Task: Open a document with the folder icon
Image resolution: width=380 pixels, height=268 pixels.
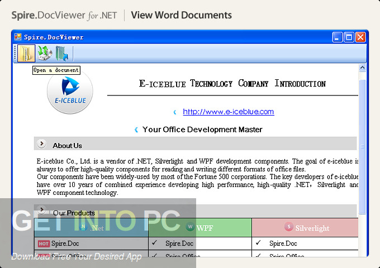Action: pyautogui.click(x=26, y=53)
